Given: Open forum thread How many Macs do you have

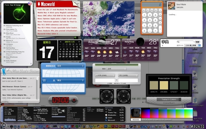Looking at the screenshot, I should tap(15, 78).
